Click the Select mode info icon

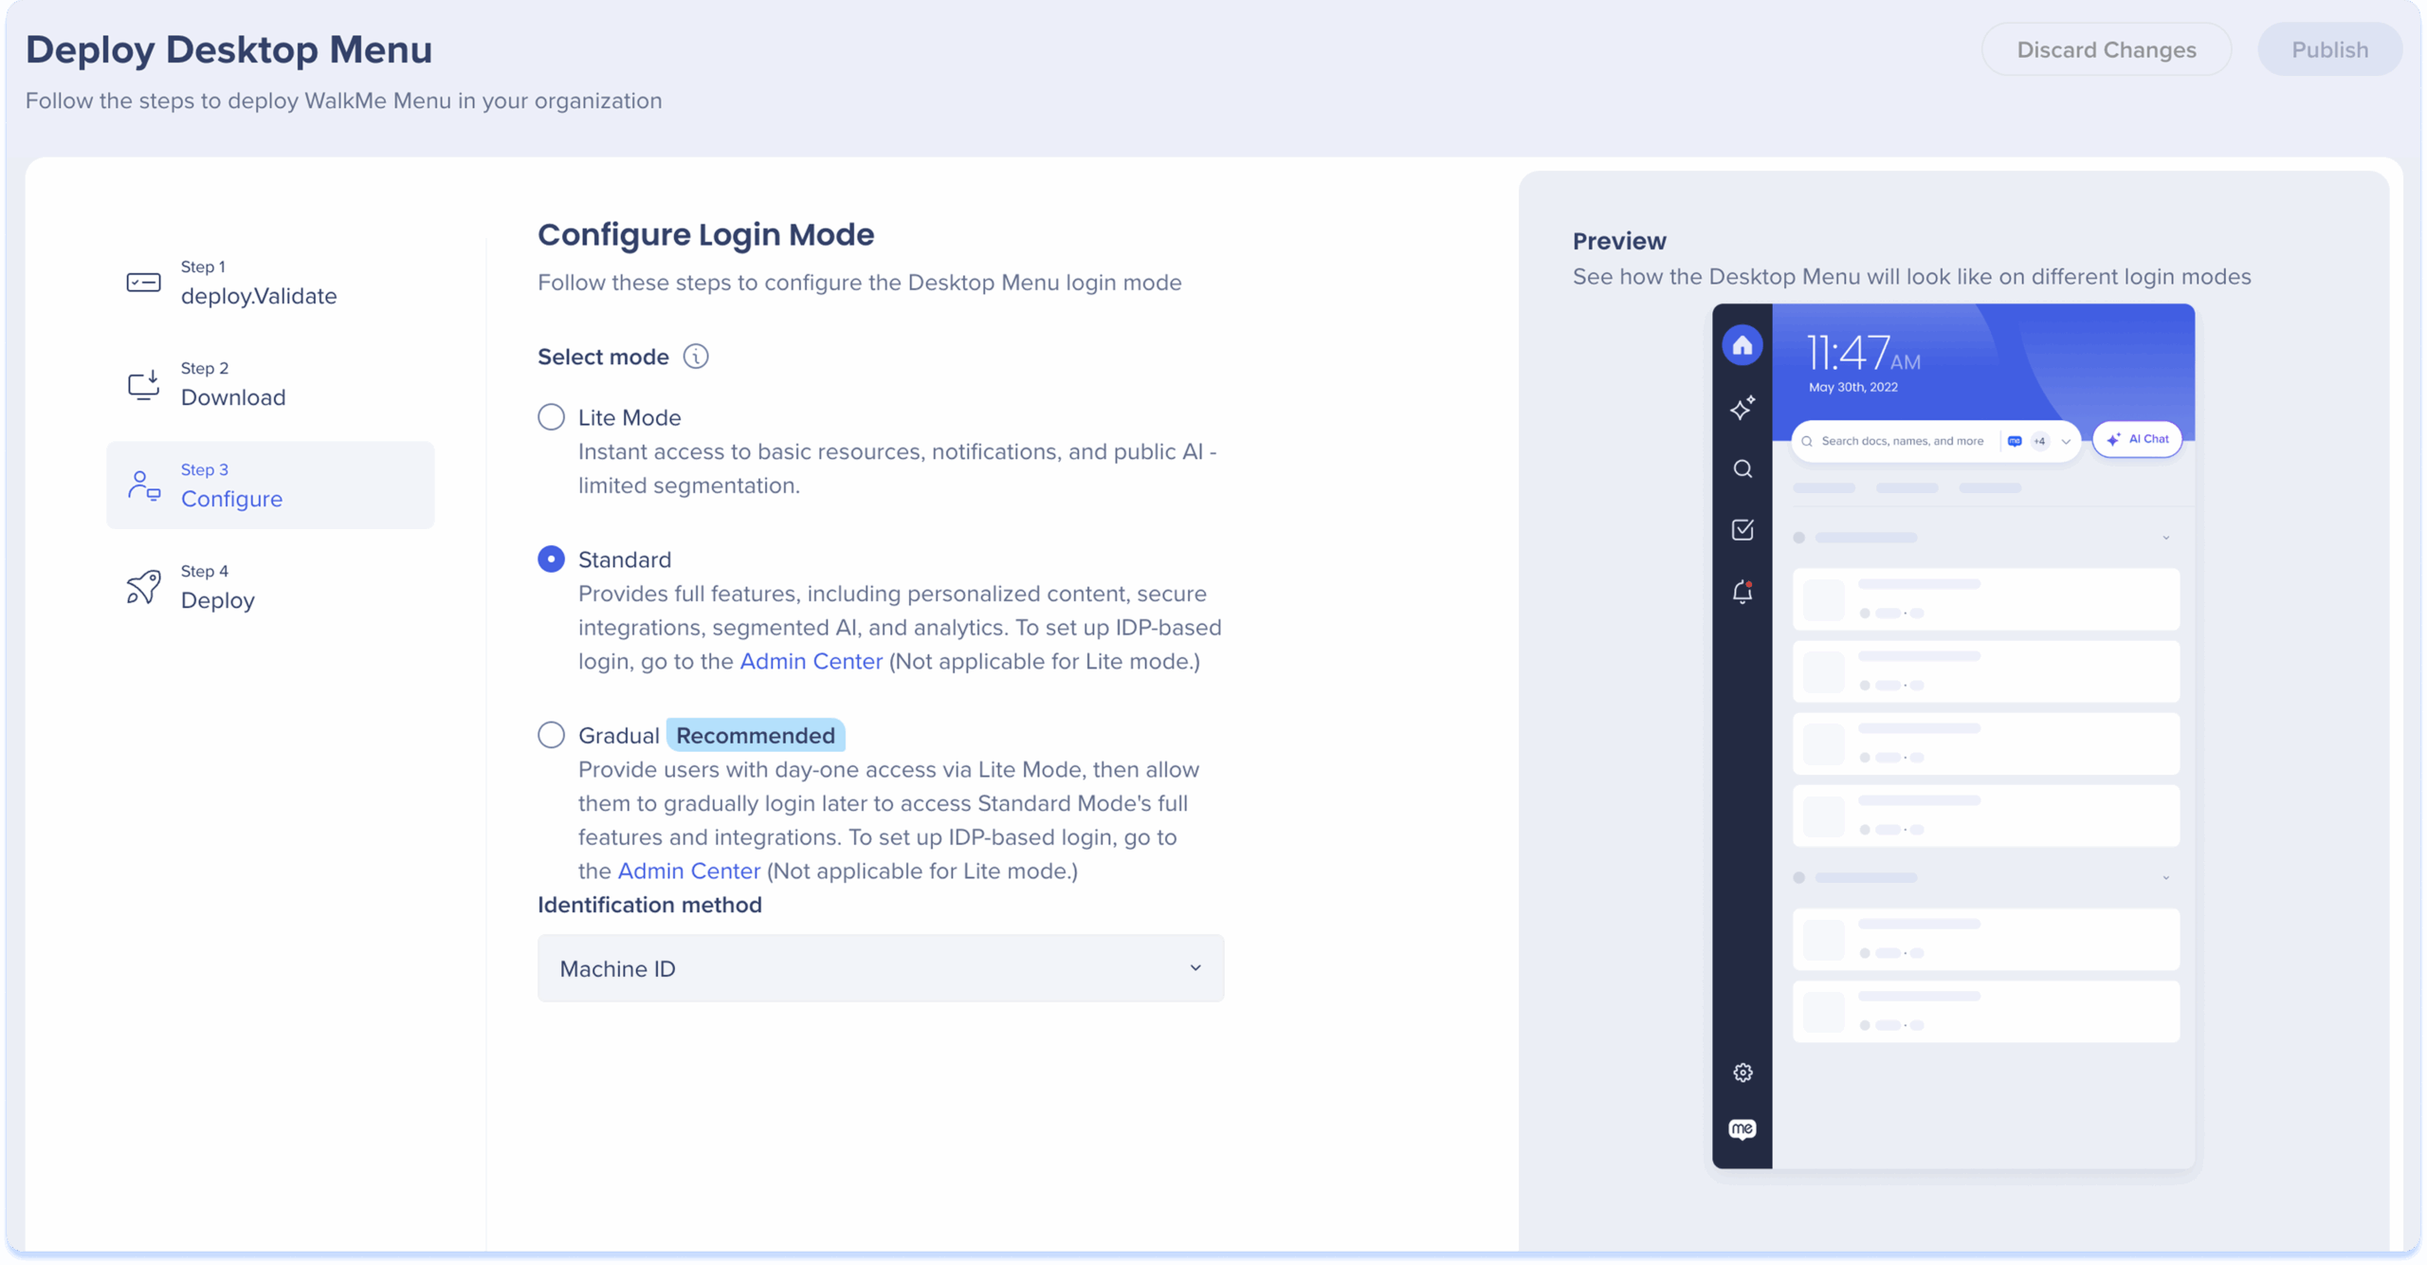(696, 357)
